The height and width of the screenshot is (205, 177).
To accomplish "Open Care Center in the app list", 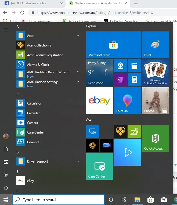I will [x=48, y=132].
